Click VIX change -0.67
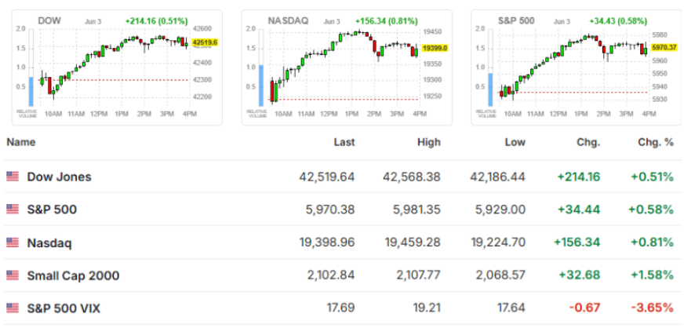 point(584,308)
